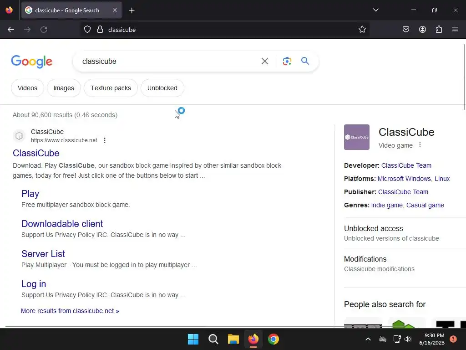Screen dimensions: 466x350
Task: Click the volume speaker tray icon
Action: point(408,339)
